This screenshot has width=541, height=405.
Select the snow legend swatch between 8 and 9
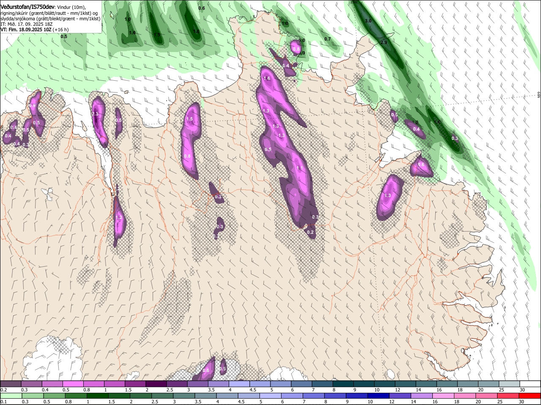[x=343, y=384]
